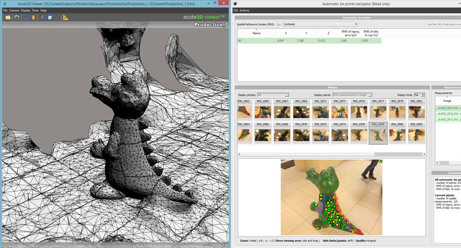461x248 pixels.
Task: Select the IMG_0976 photo thumbnail
Action: (x=358, y=133)
